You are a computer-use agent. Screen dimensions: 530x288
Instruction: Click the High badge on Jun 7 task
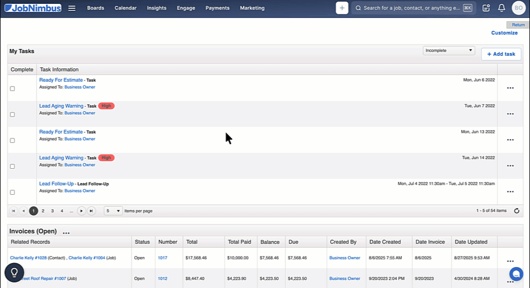pyautogui.click(x=106, y=106)
